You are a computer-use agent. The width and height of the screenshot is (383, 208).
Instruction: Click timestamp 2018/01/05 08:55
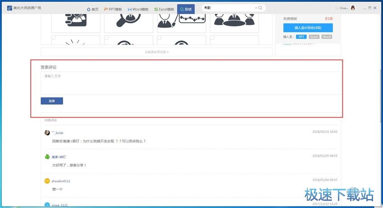point(325,155)
